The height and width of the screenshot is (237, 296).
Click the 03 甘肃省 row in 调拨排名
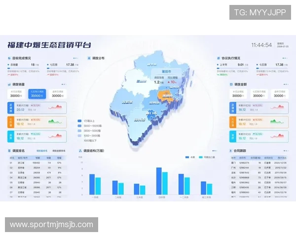[x=37, y=172]
